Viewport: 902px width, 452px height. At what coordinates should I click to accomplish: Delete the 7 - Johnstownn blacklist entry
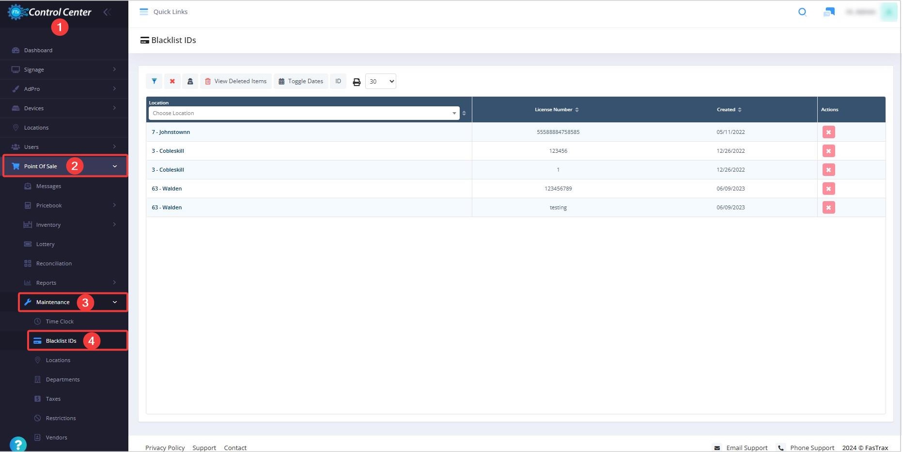(828, 132)
